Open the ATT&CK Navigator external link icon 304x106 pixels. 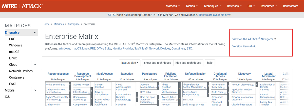tap(275, 39)
